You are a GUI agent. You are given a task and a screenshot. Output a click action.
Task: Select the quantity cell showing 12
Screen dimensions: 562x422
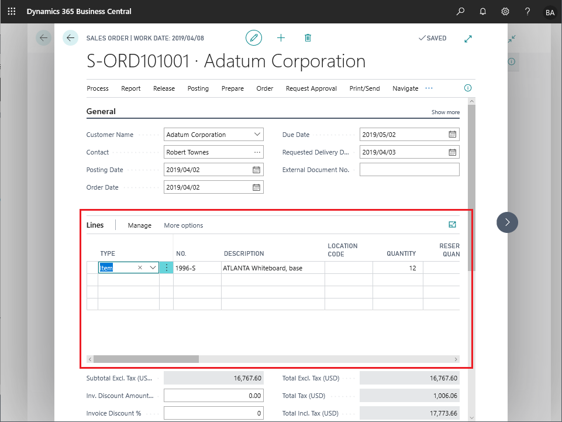(398, 268)
